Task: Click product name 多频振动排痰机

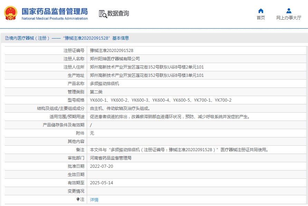Action: 104,84
